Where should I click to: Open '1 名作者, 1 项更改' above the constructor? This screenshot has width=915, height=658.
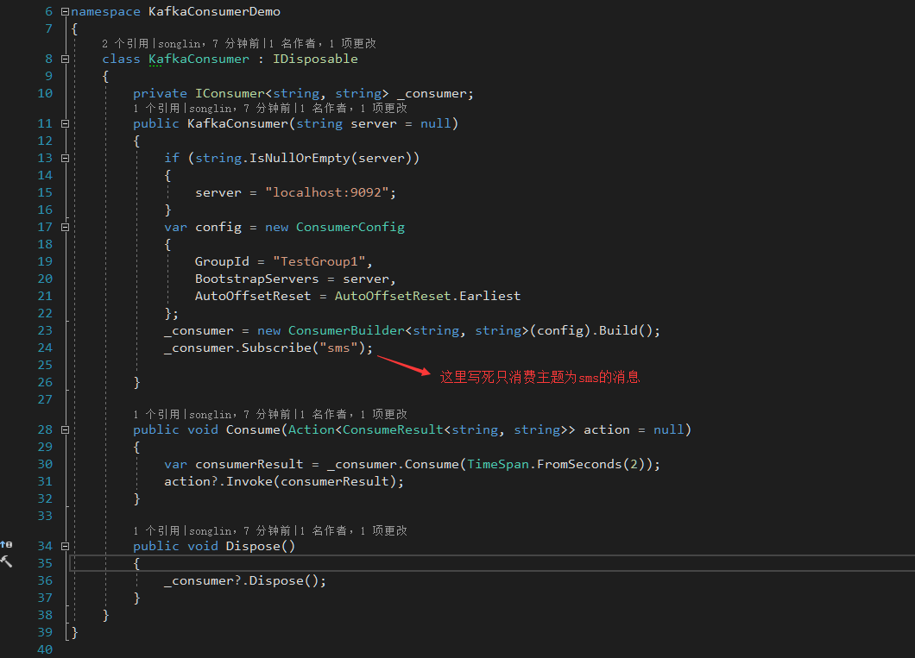(353, 109)
